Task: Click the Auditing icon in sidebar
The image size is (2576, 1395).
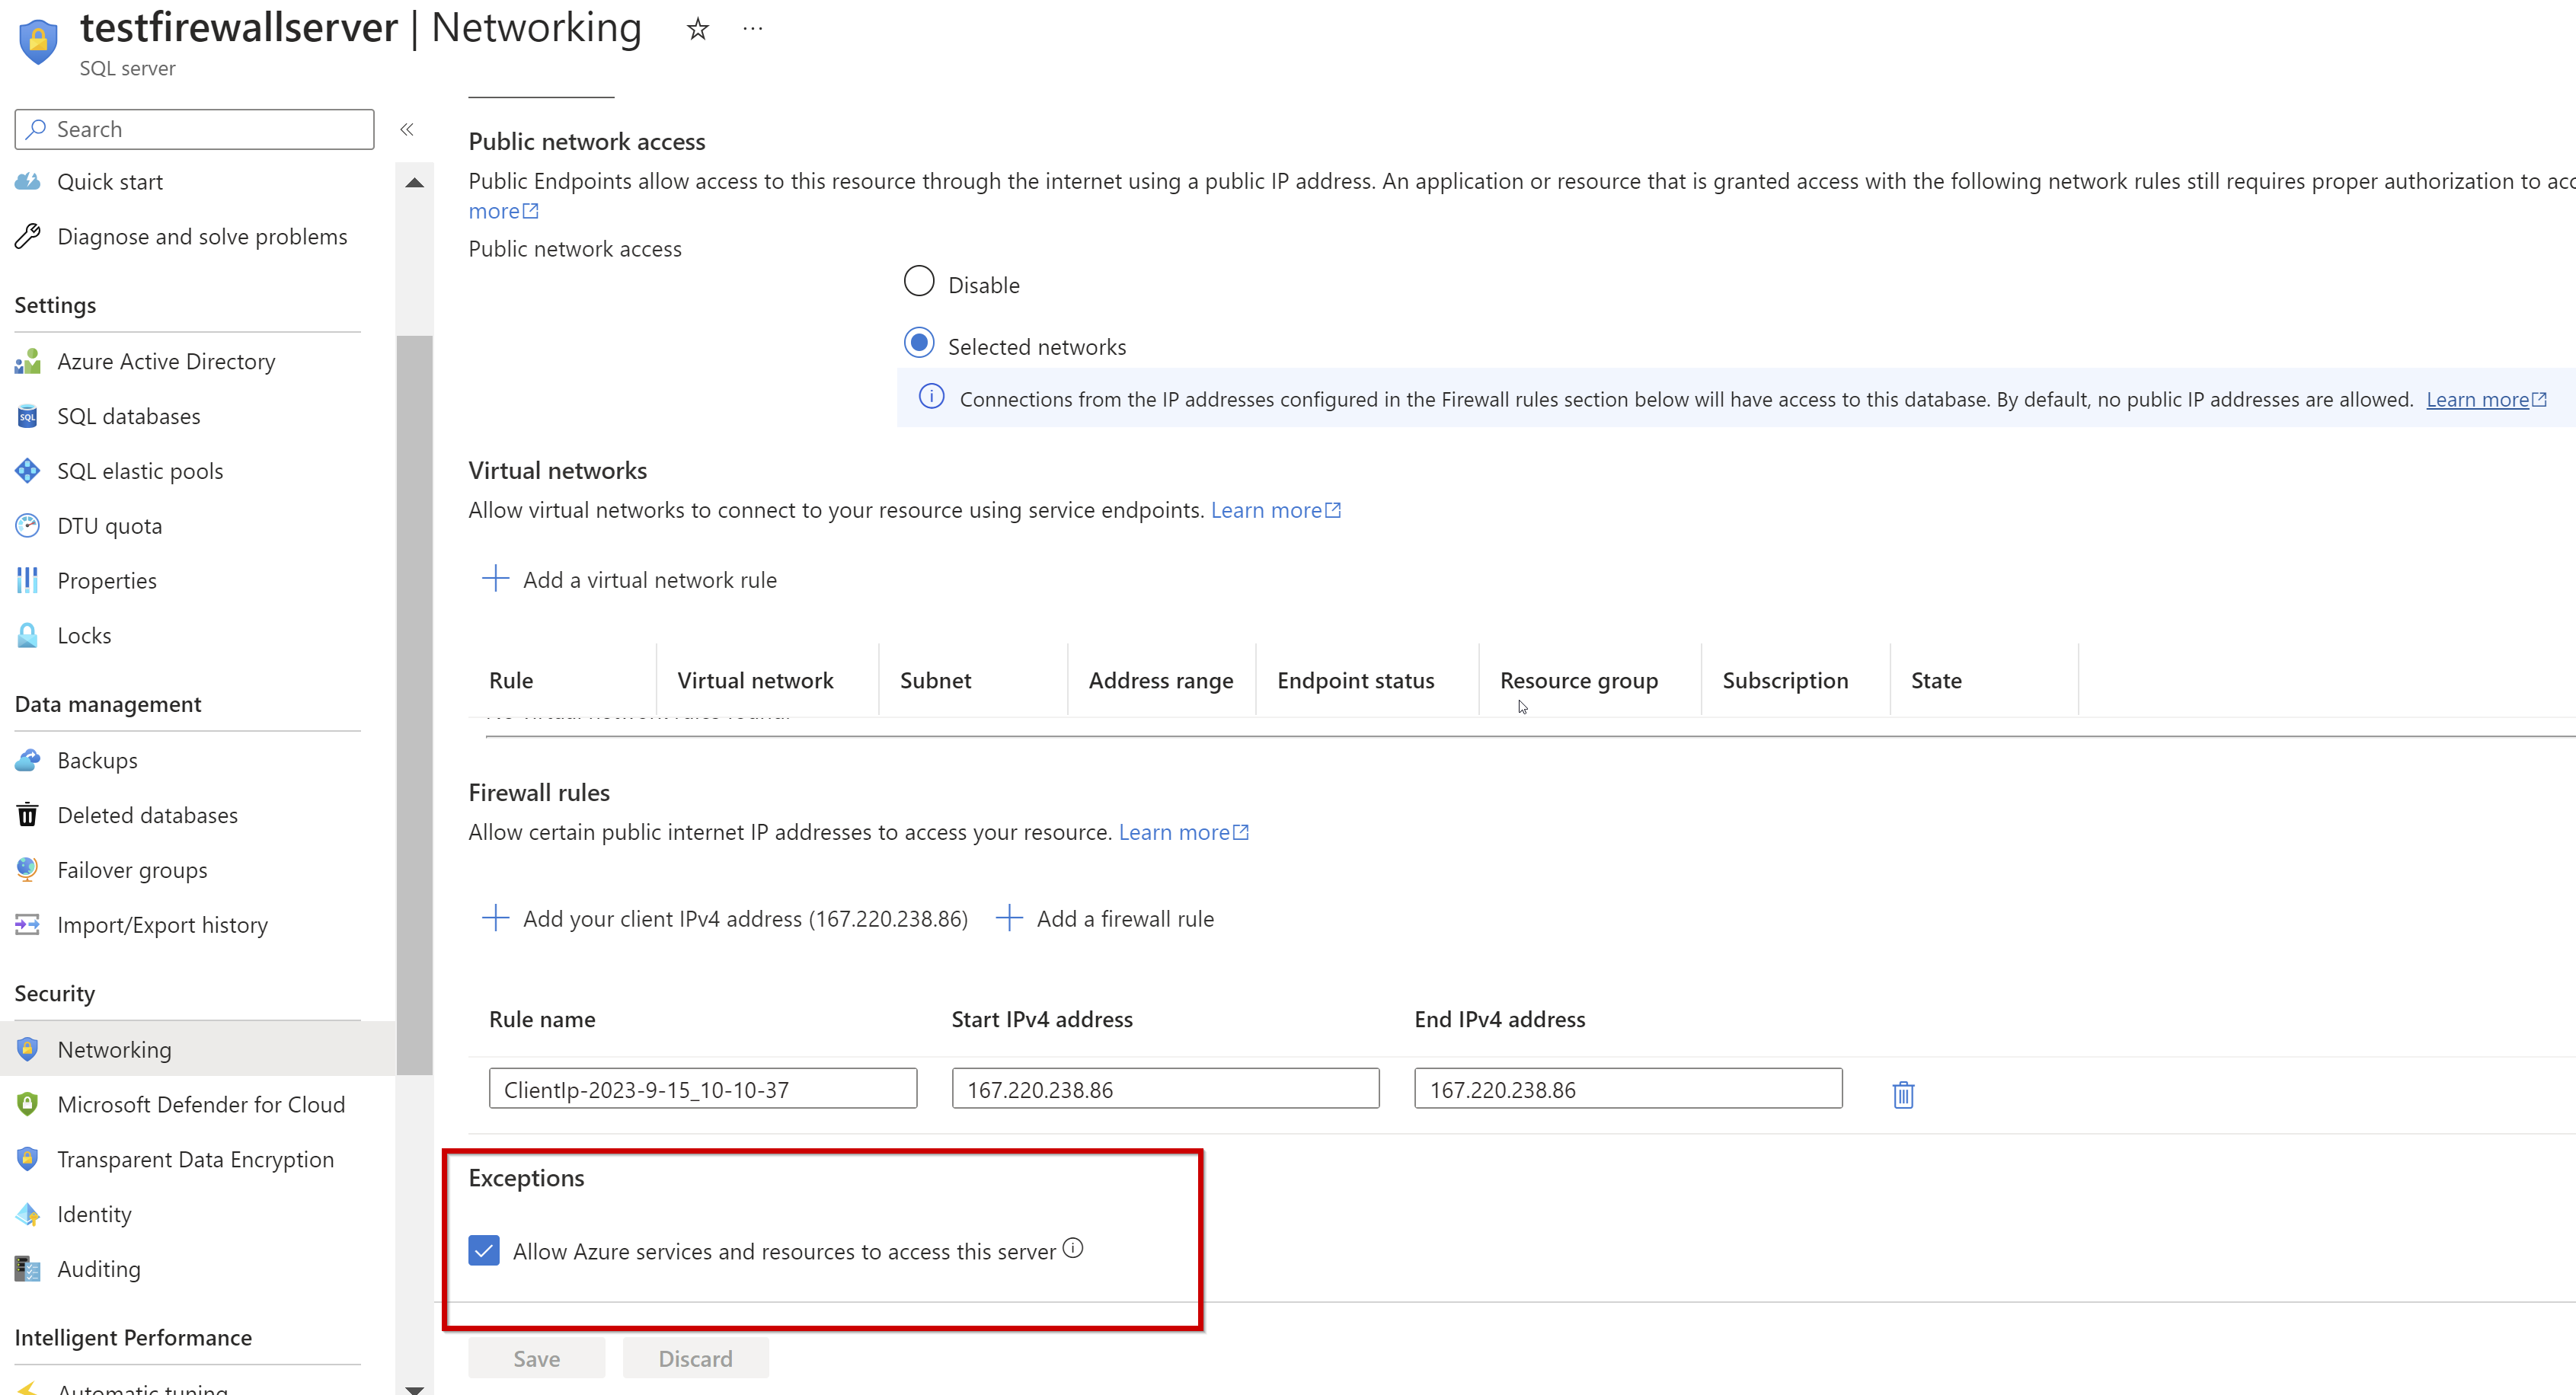Action: (x=28, y=1269)
